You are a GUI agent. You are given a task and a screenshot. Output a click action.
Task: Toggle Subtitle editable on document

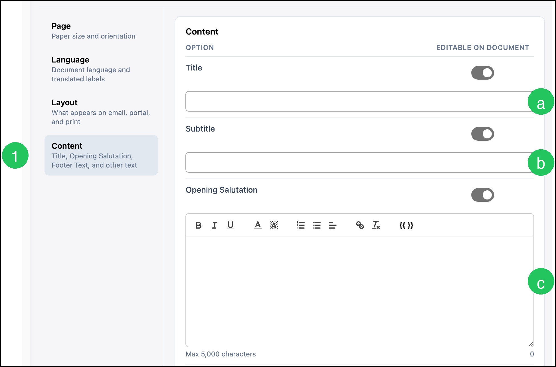(x=482, y=134)
